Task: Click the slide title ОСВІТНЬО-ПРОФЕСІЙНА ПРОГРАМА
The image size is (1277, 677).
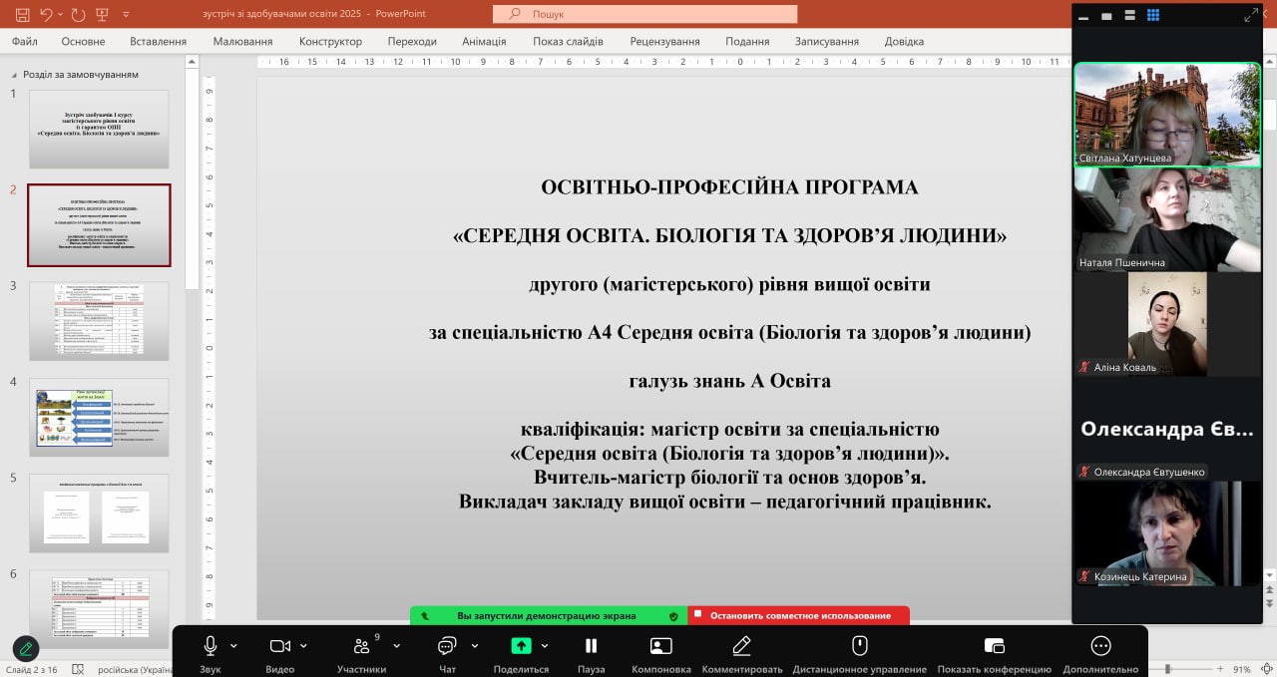Action: pyautogui.click(x=729, y=187)
